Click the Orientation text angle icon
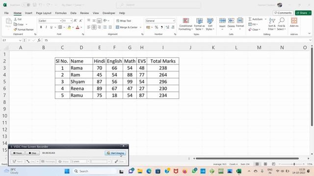Screen dimensions: 314x176 tap(105, 21)
